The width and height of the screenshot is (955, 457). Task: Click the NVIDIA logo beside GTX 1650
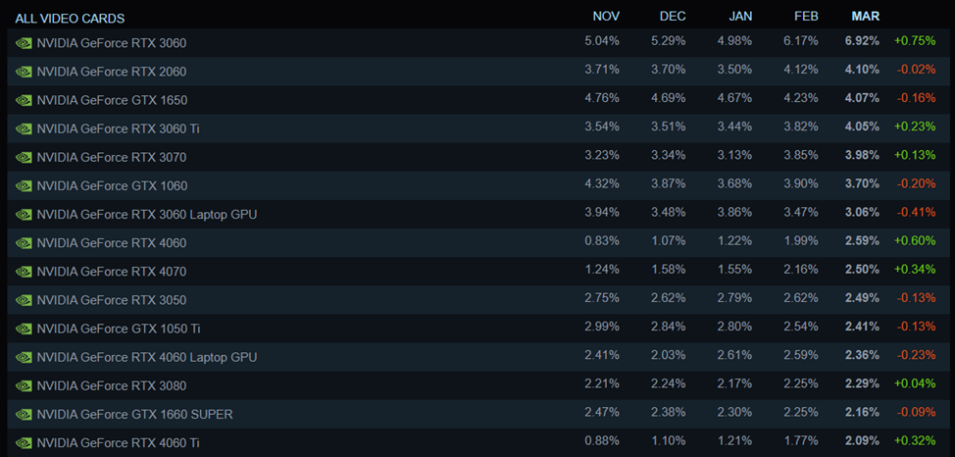click(25, 100)
